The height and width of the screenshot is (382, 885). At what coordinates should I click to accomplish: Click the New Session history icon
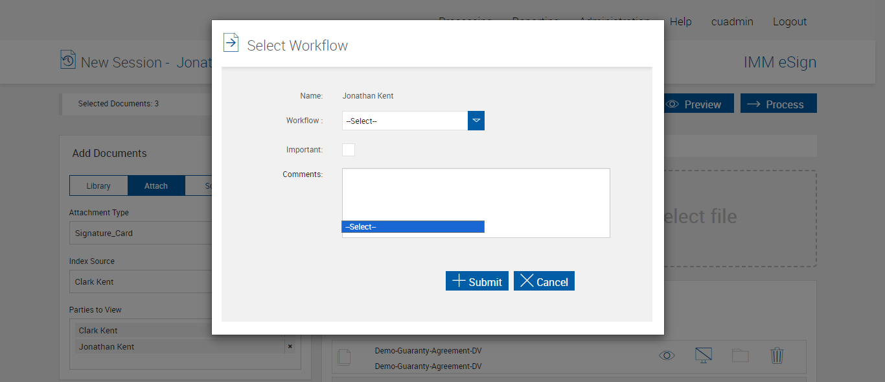(68, 60)
